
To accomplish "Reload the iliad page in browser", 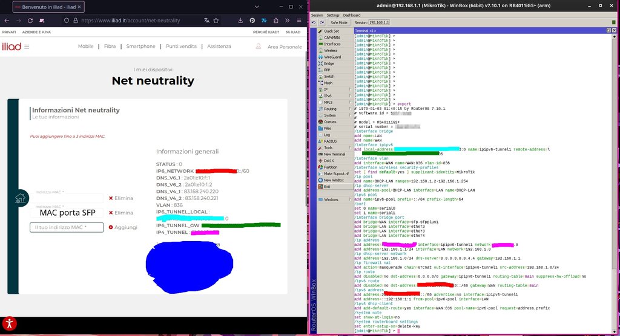I will tap(30, 21).
